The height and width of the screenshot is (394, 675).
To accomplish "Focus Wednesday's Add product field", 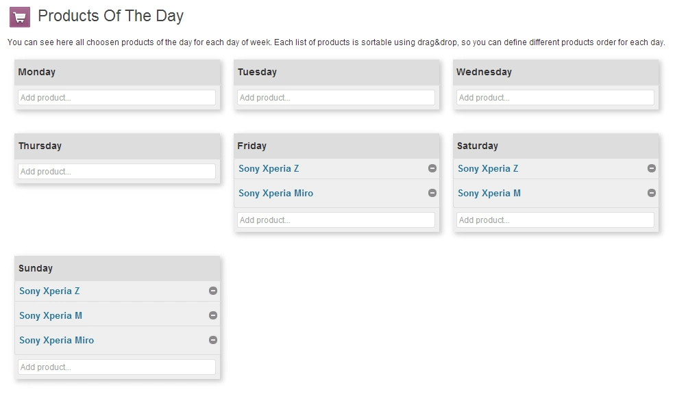I will 555,98.
